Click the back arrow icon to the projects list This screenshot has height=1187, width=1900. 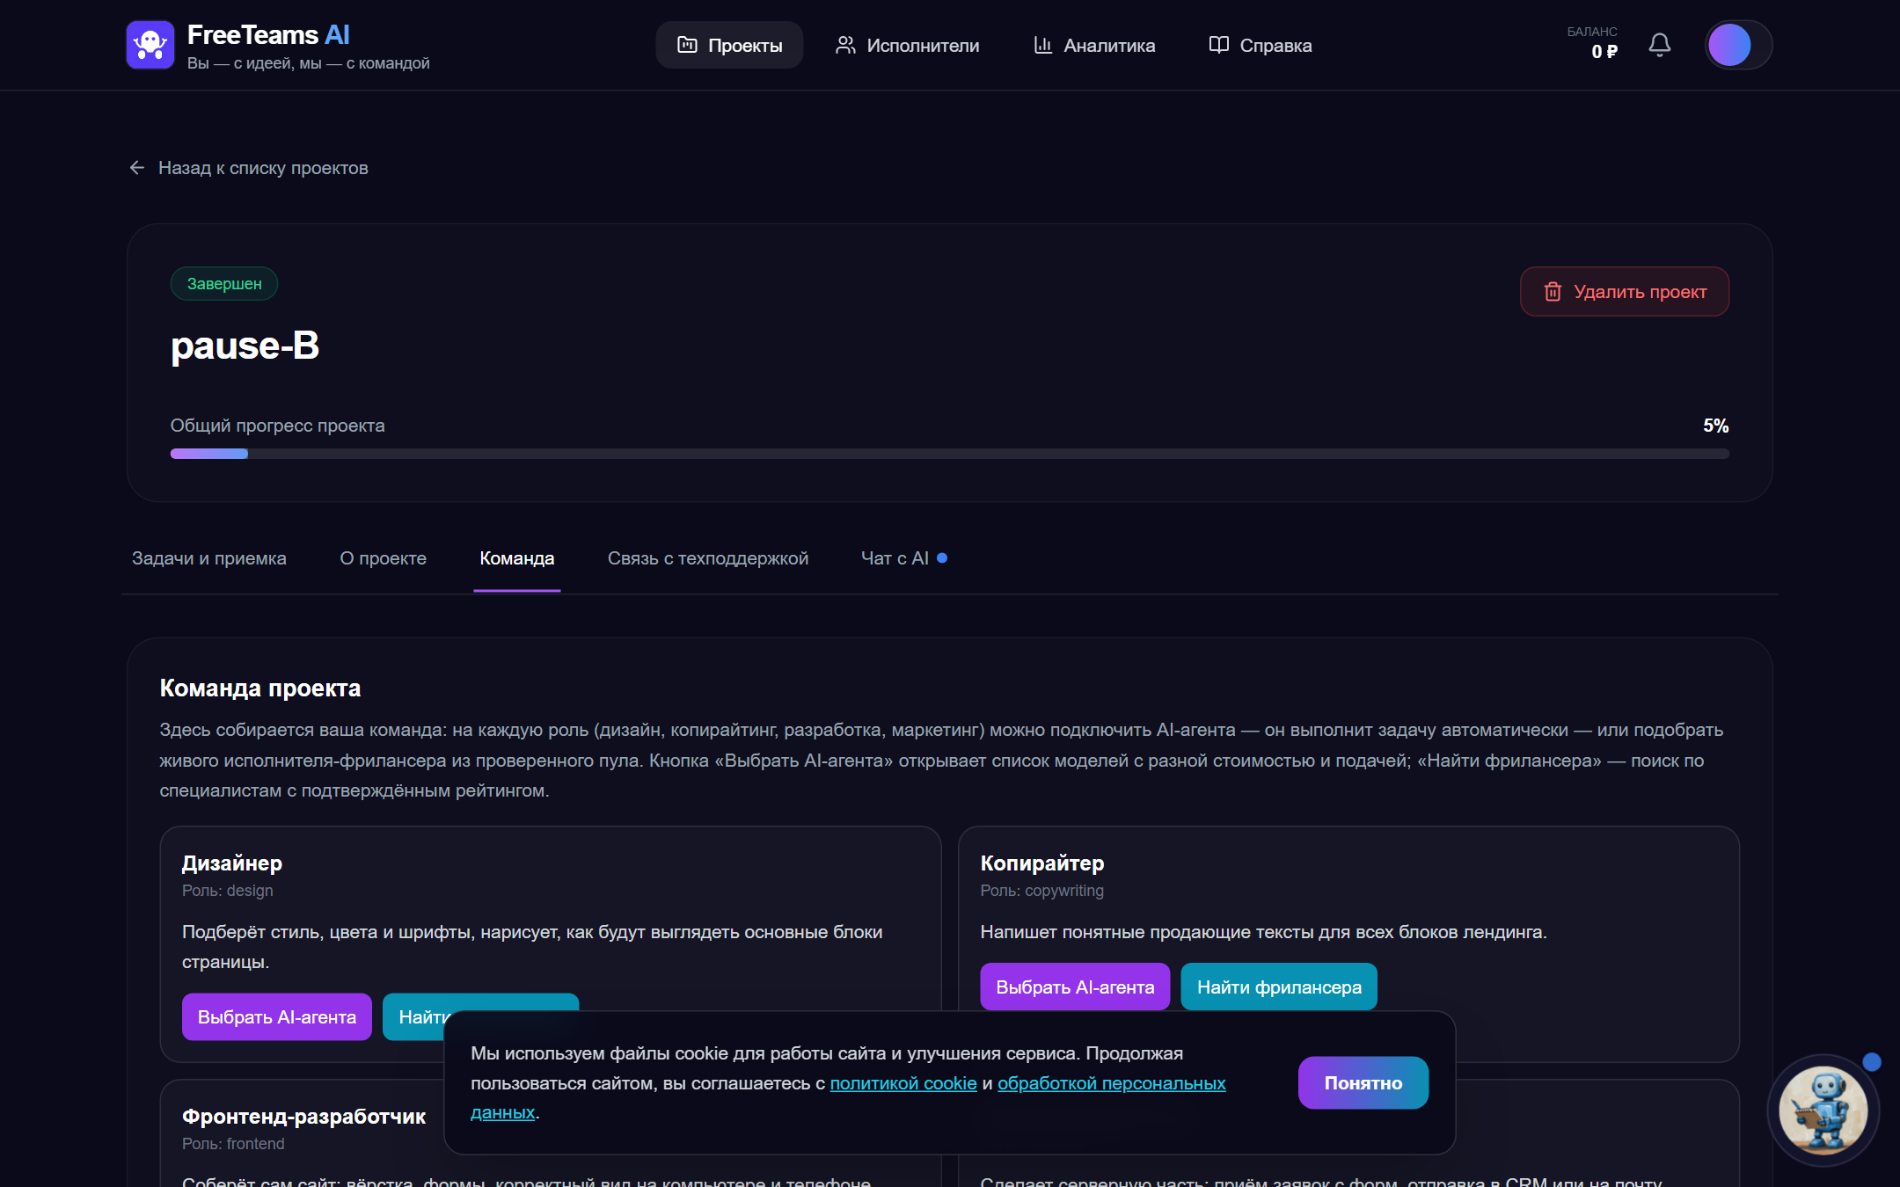(137, 167)
